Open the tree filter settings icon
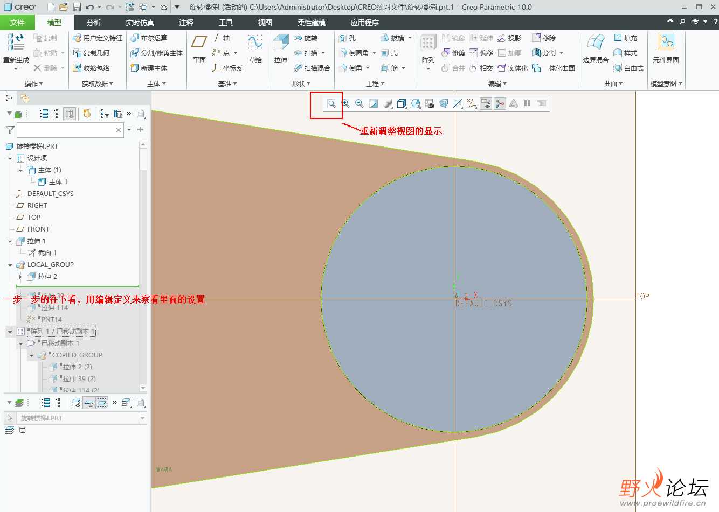The height and width of the screenshot is (512, 719). click(105, 114)
